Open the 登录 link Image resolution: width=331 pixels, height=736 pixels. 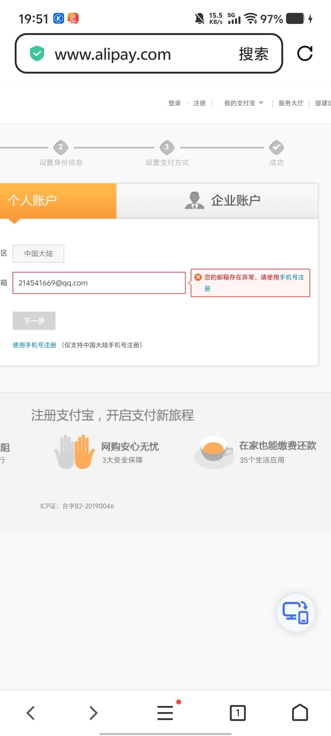(x=175, y=103)
